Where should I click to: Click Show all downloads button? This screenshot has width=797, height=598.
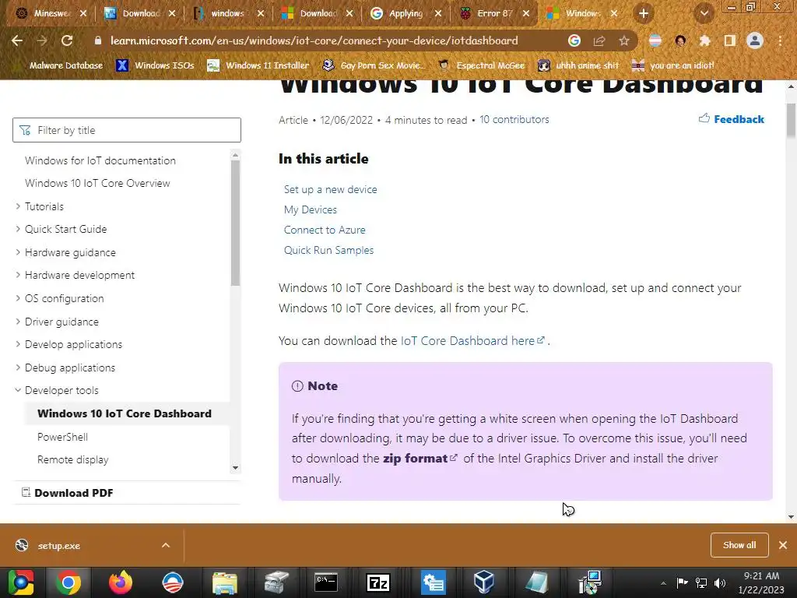click(x=739, y=545)
